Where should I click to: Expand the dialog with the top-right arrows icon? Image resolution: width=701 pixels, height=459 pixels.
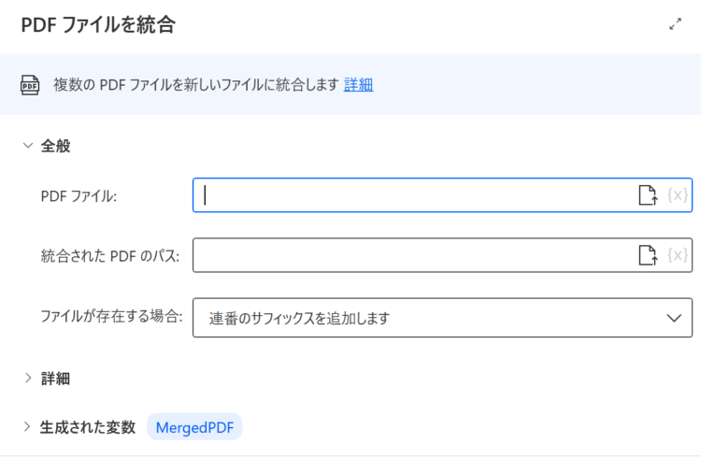[x=675, y=24]
